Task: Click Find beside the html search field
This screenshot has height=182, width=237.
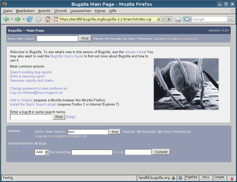Action: 115,132
